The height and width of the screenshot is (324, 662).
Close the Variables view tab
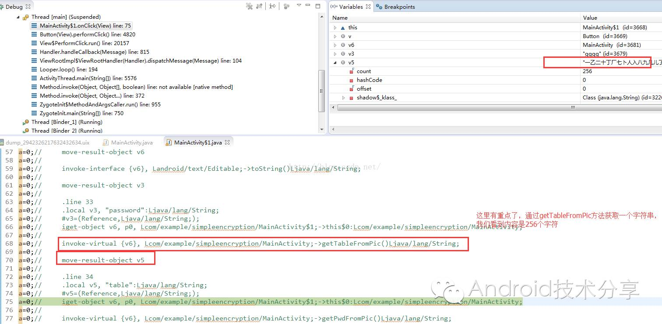pos(368,7)
